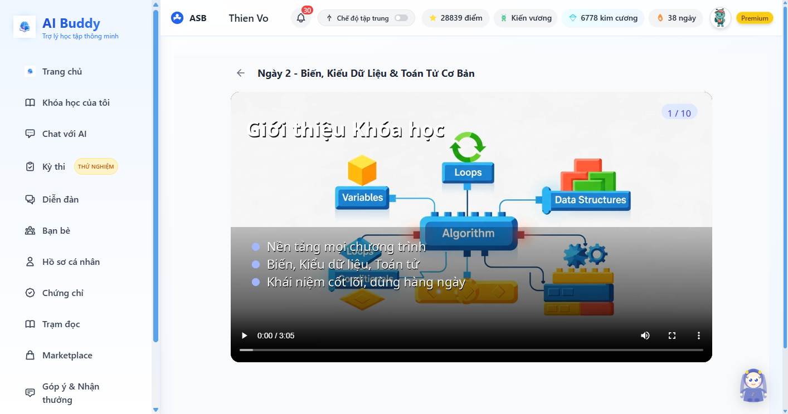The width and height of the screenshot is (788, 414).
Task: Seek on the video progress bar
Action: (471, 350)
